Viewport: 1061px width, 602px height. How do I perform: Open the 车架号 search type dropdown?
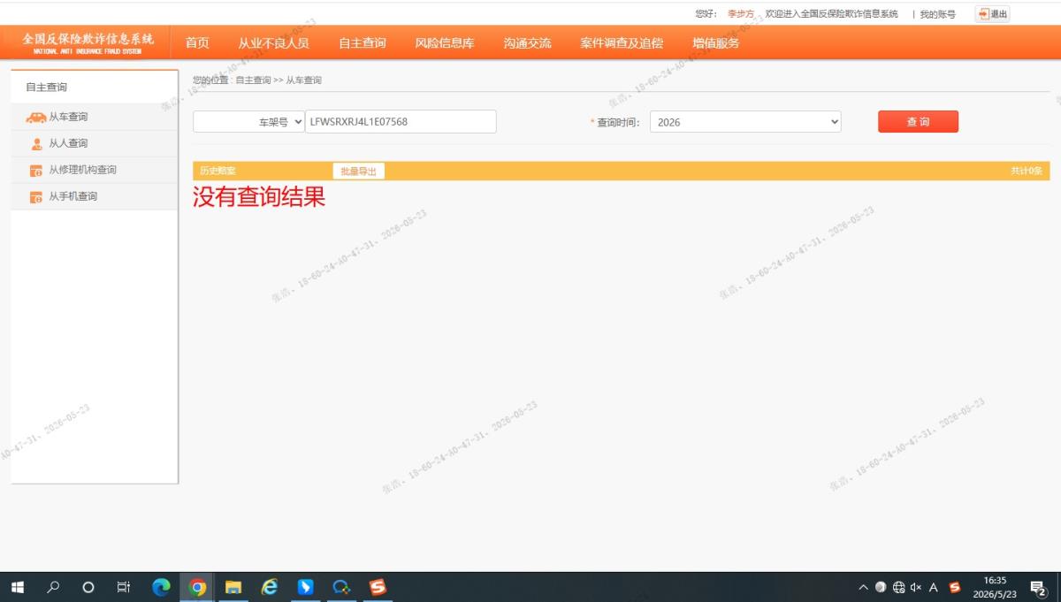248,122
